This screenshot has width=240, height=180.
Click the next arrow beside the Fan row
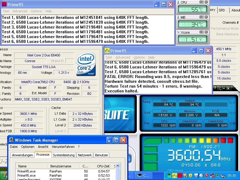[234, 123]
